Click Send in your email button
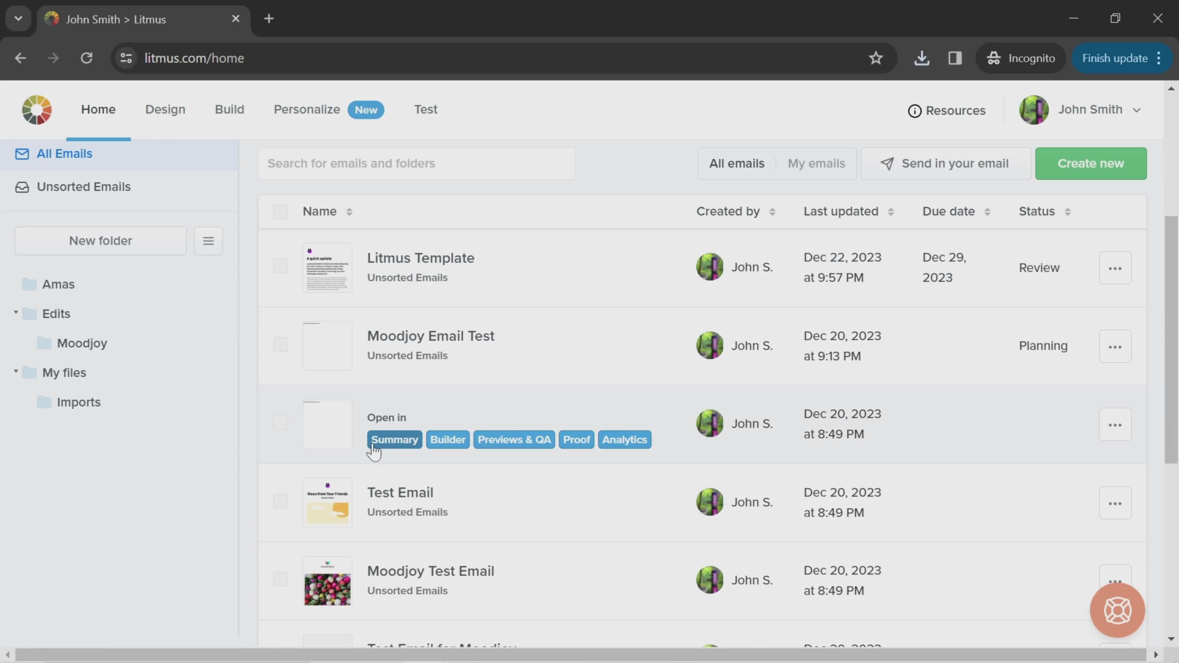The image size is (1179, 663). [x=945, y=163]
